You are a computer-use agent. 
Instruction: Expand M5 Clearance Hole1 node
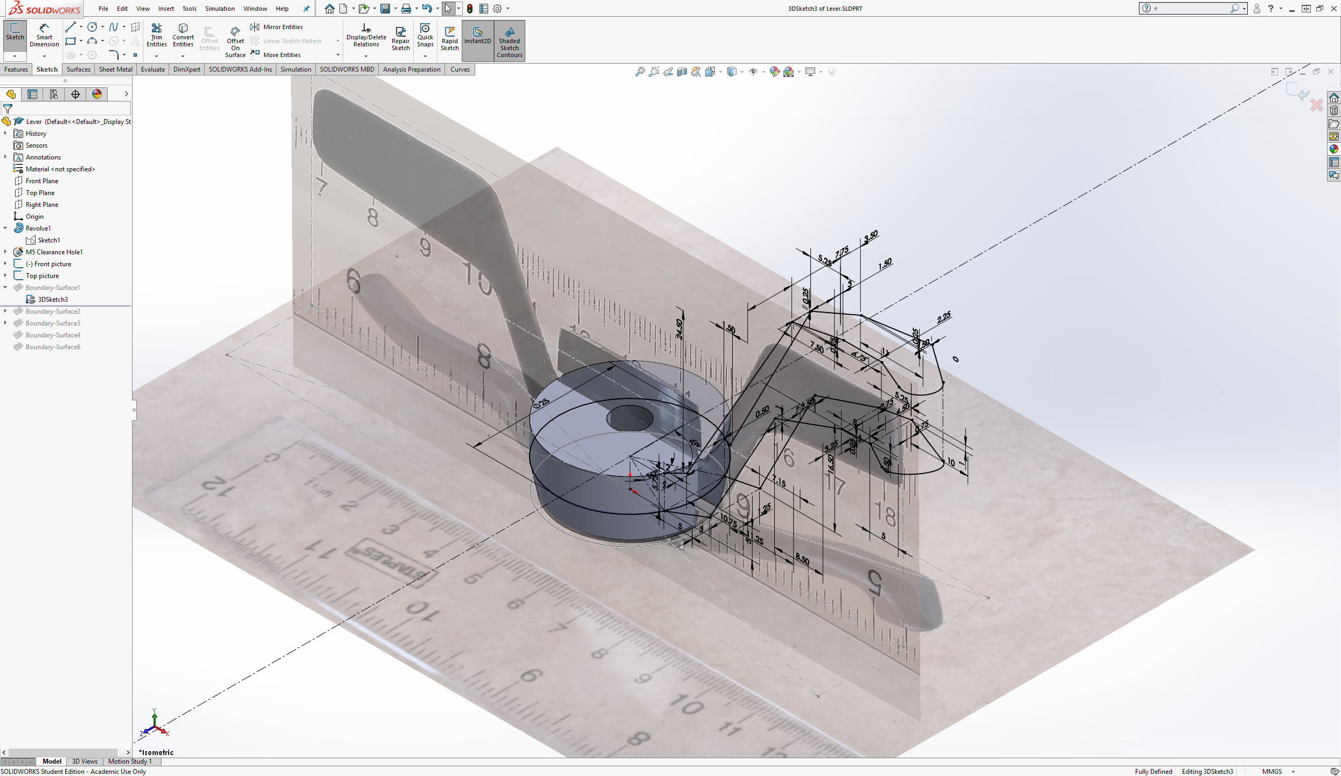pos(5,252)
